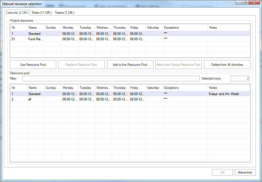This screenshot has height=182, width=262.
Task: Maximize the Manual resource selection window
Action: tap(245, 3)
